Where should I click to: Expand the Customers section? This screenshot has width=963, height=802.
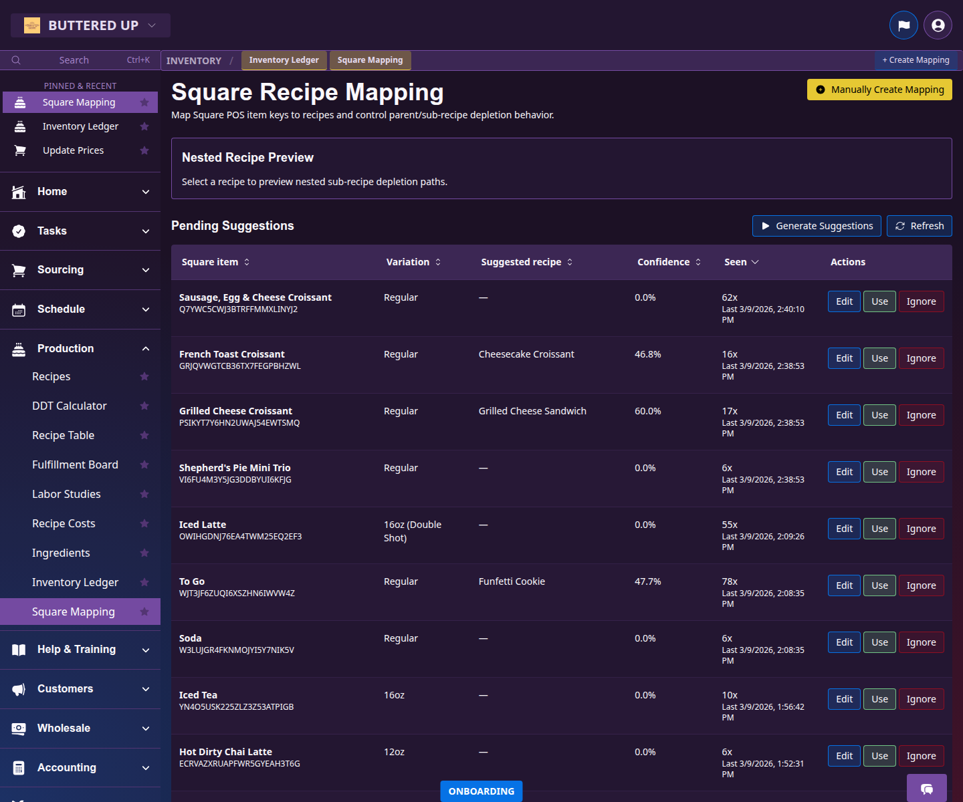pos(146,688)
